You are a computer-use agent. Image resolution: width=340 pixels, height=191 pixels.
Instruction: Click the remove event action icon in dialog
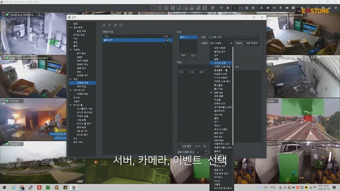(x=110, y=25)
